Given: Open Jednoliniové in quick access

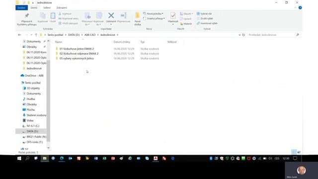Looking at the screenshot, I should click(34, 69).
